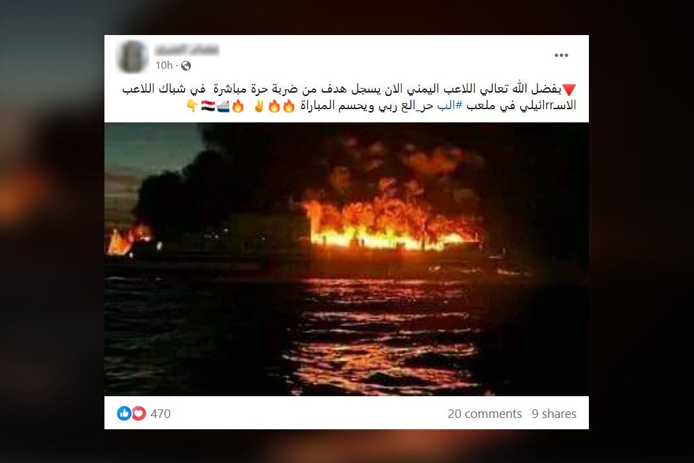Click the fire emoji beside the ship emoji

point(238,106)
